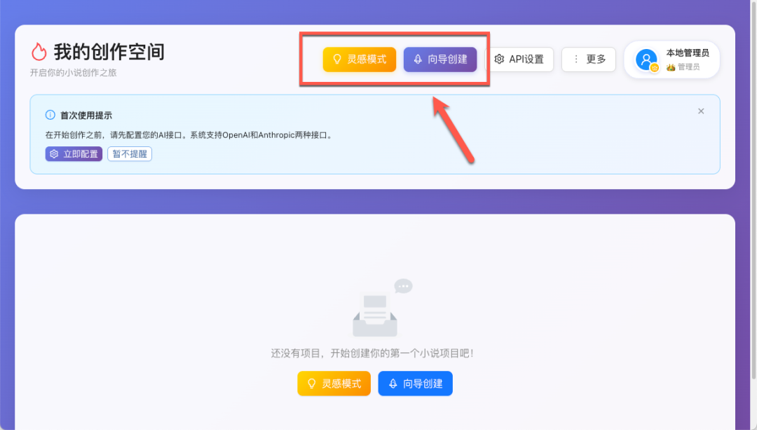Open the user profile avatar icon
This screenshot has width=757, height=430.
click(x=646, y=60)
